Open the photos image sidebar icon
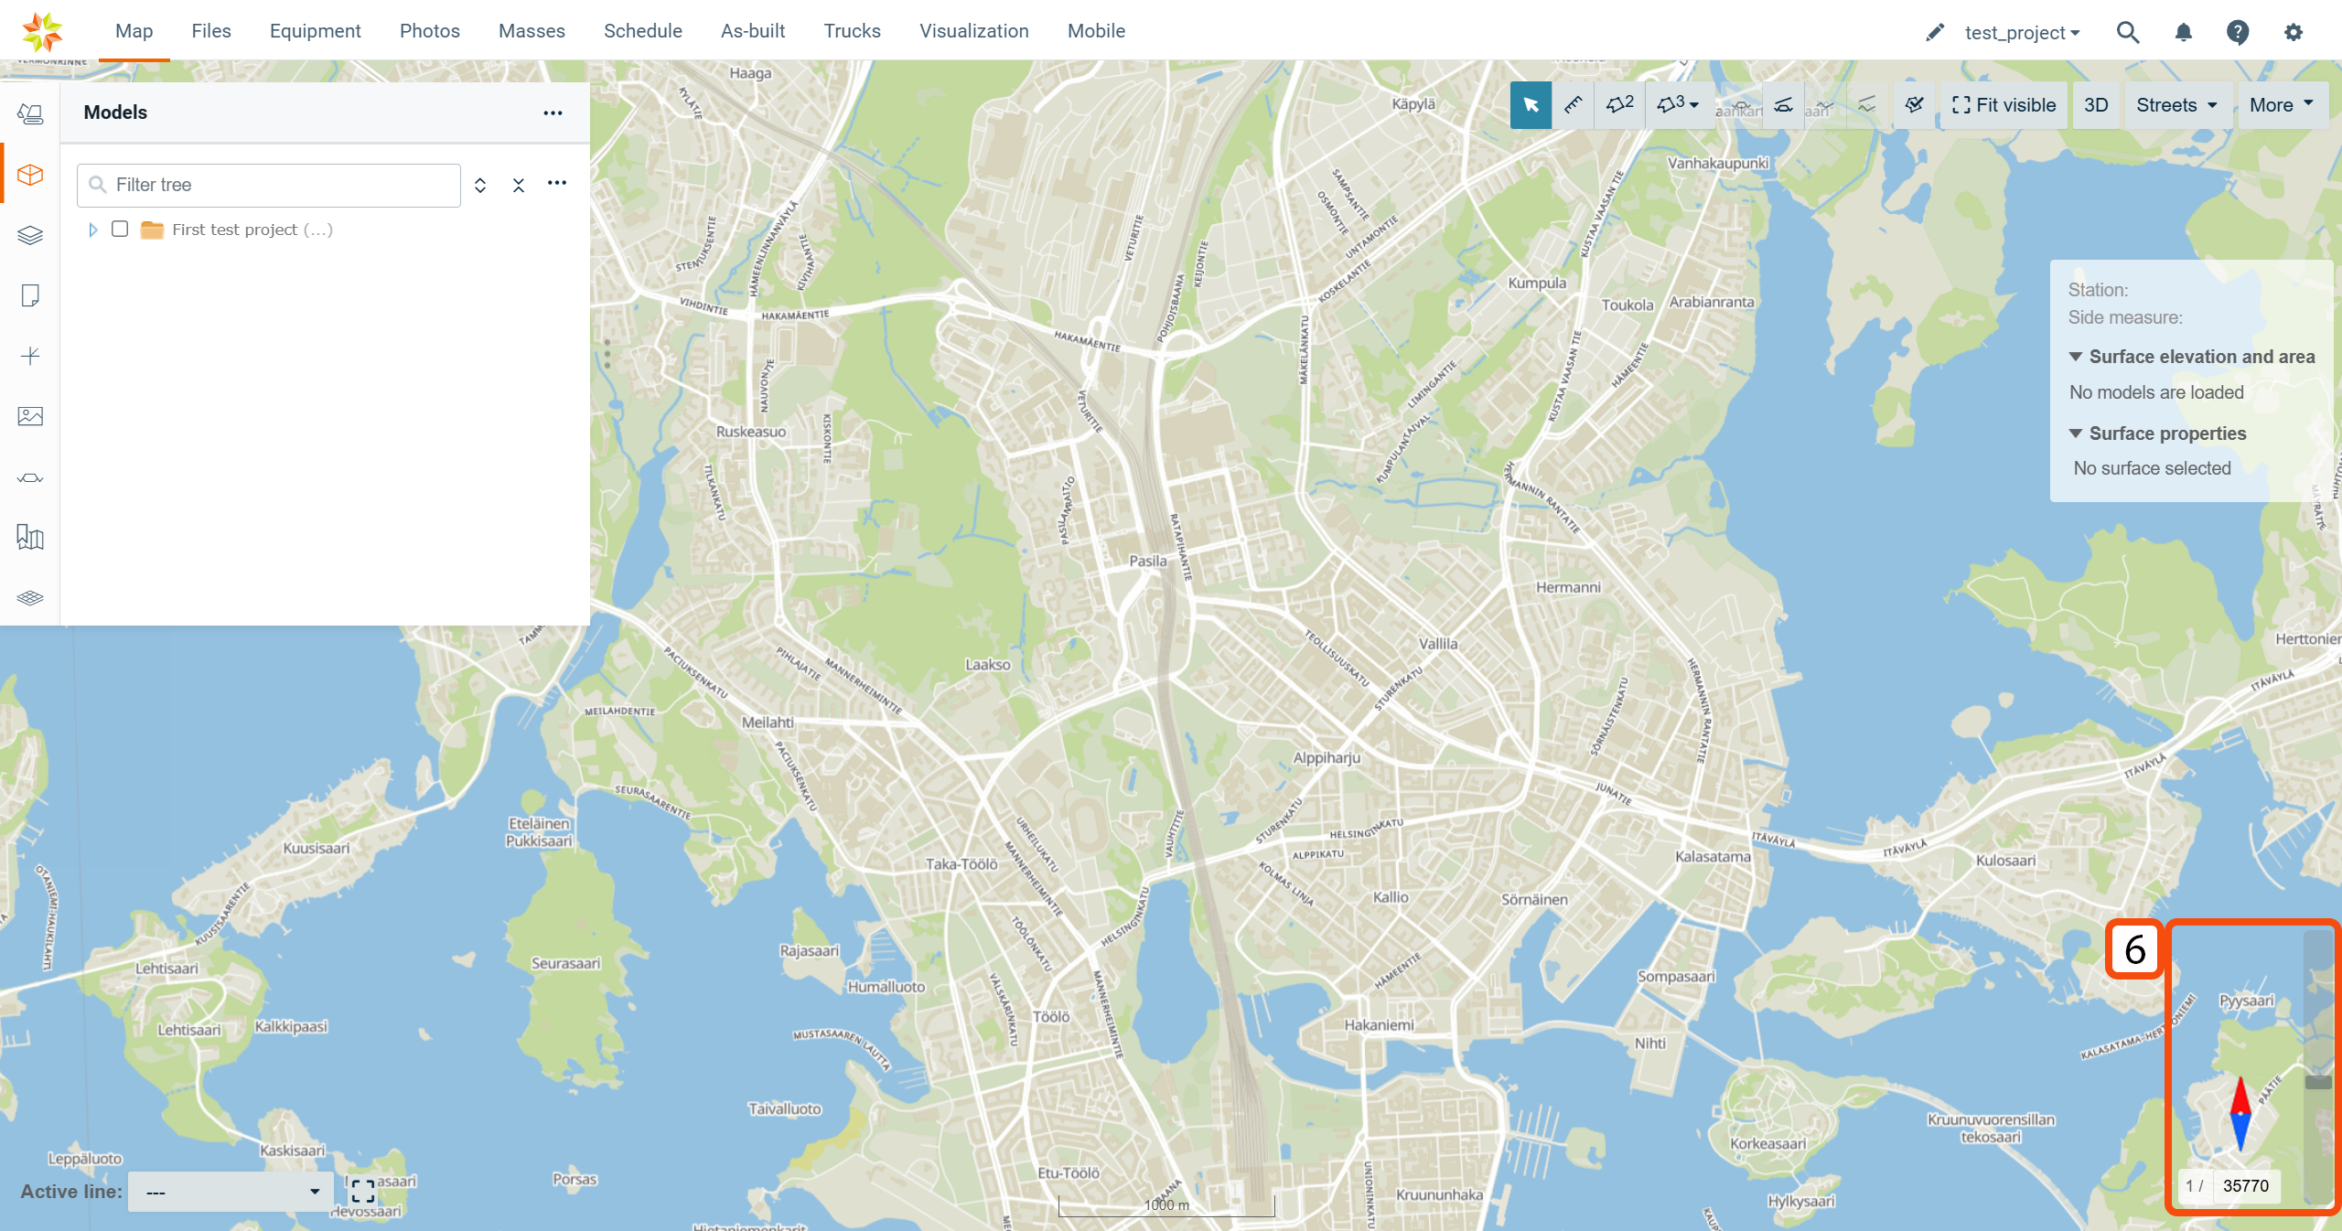The image size is (2342, 1231). tap(30, 416)
